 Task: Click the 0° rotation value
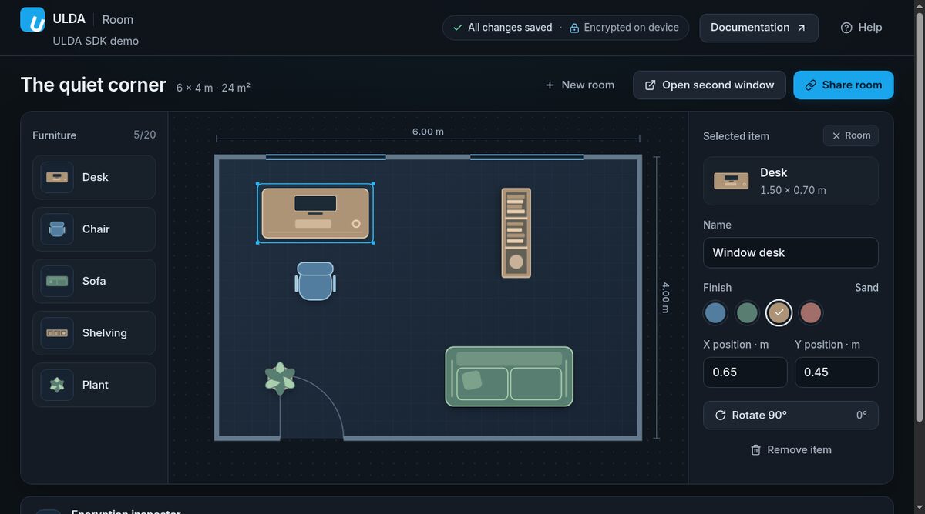click(861, 416)
